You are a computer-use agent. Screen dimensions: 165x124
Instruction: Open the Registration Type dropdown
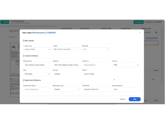click(67, 89)
